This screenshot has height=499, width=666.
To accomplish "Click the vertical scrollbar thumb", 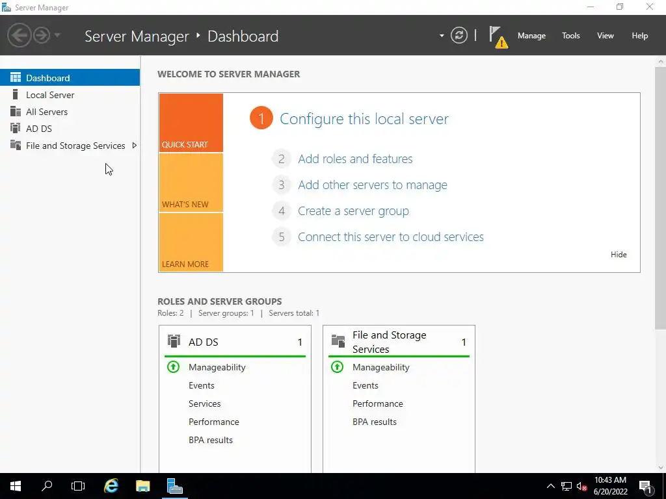I will (661, 198).
